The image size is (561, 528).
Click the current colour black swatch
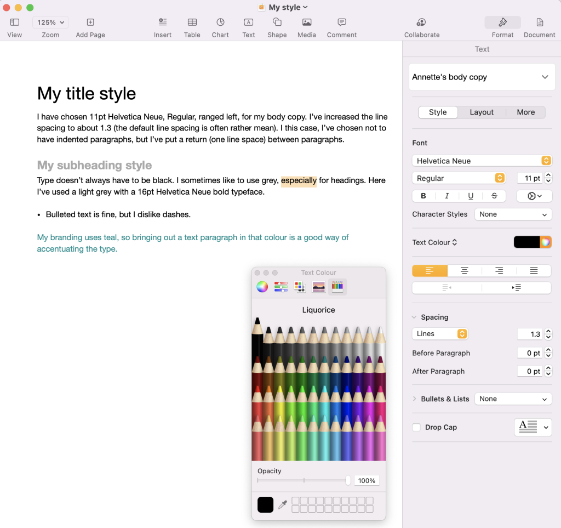[x=266, y=505]
